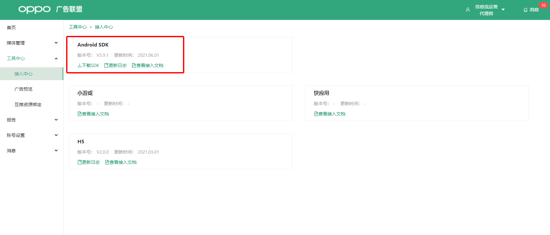550x235 pixels.
Task: Go to 首页 in the sidebar
Action: point(11,28)
